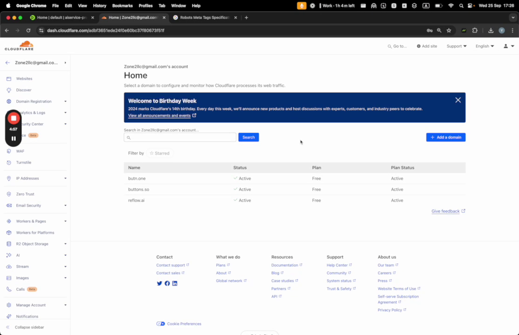Open Notifications in the sidebar
Image resolution: width=519 pixels, height=335 pixels.
click(x=27, y=316)
